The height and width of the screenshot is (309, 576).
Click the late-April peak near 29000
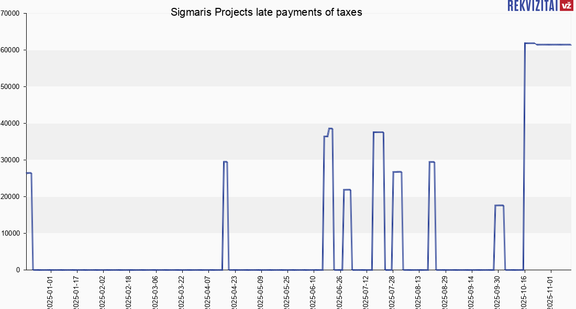click(x=225, y=162)
